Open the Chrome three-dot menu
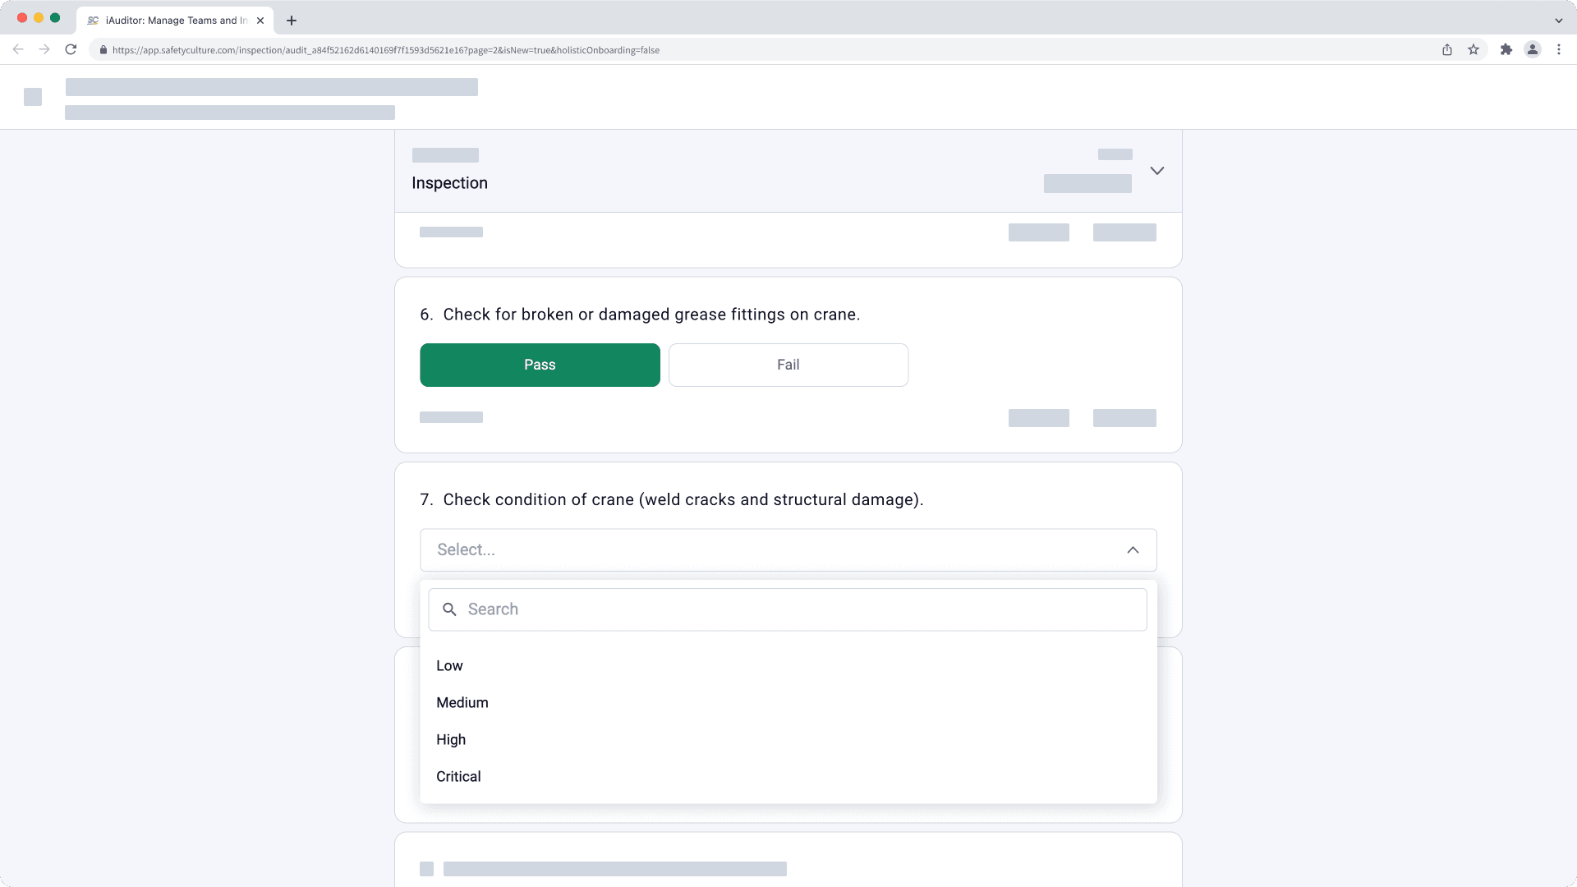Screen dimensions: 1577x887 (1559, 49)
